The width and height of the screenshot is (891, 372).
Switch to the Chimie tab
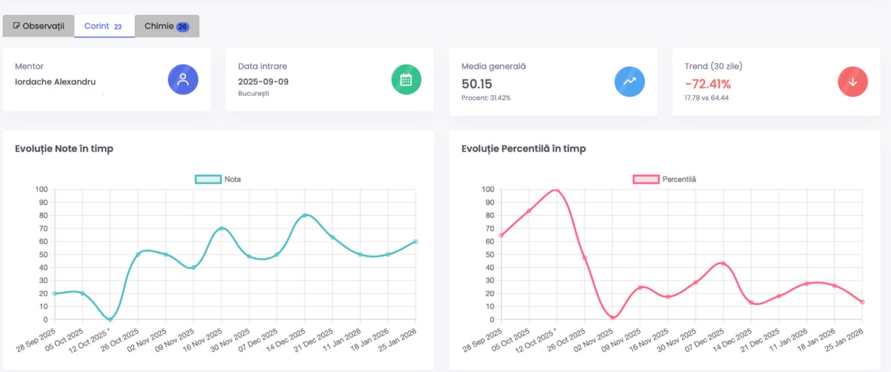167,26
